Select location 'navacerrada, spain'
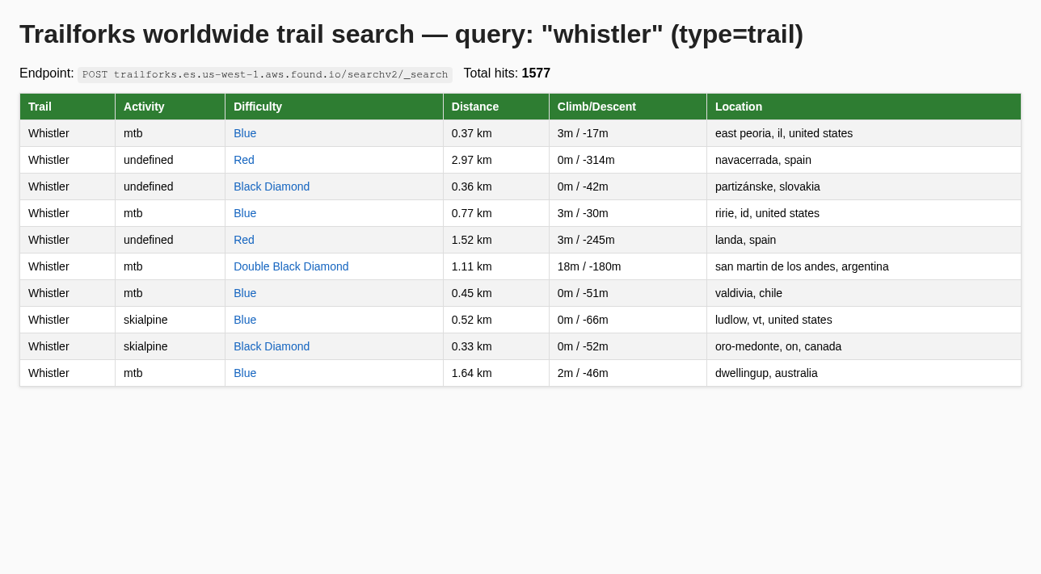Image resolution: width=1041 pixels, height=574 pixels. [x=763, y=160]
